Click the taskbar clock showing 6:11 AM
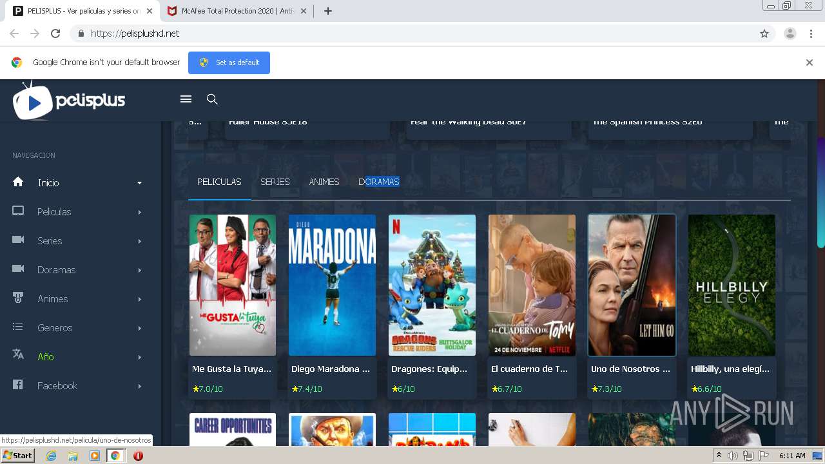This screenshot has width=825, height=464. tap(792, 456)
